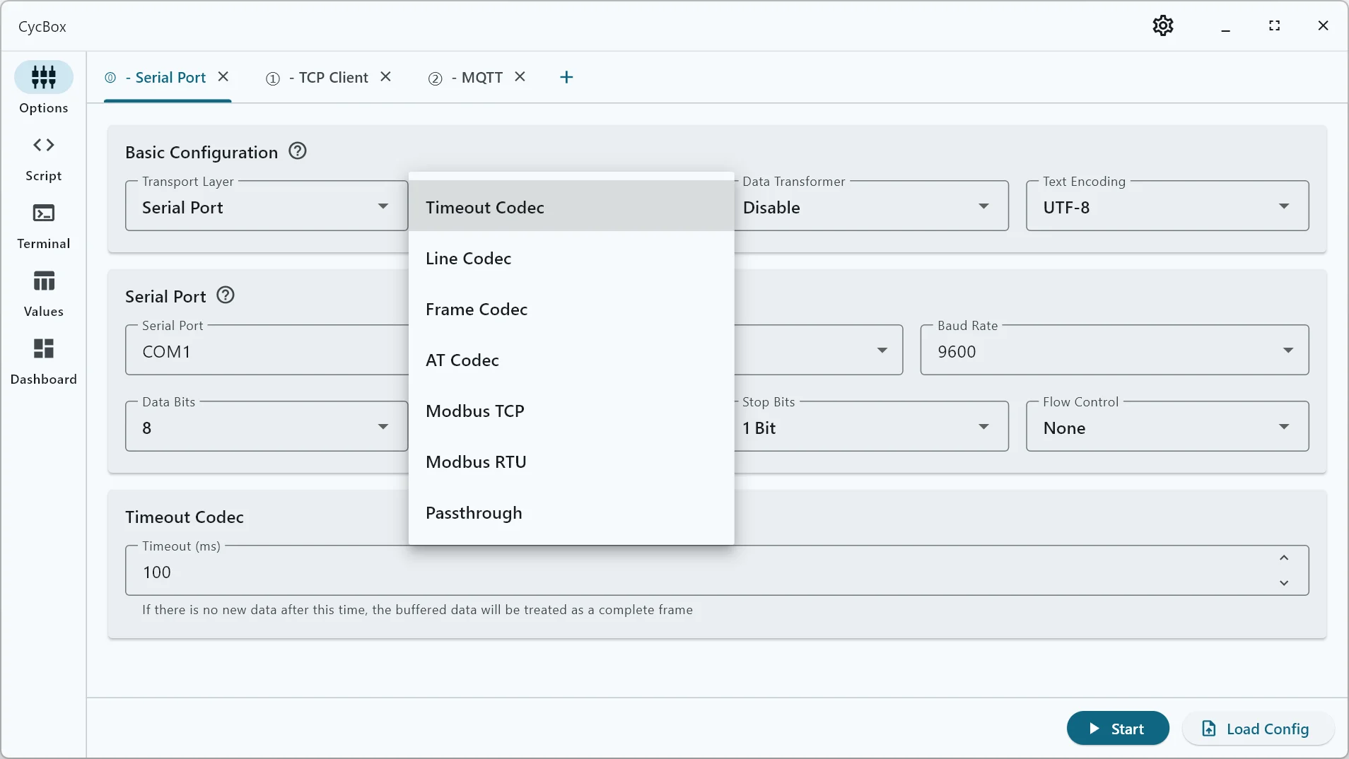The image size is (1349, 759).
Task: Expand the Flow Control dropdown
Action: 1167,427
